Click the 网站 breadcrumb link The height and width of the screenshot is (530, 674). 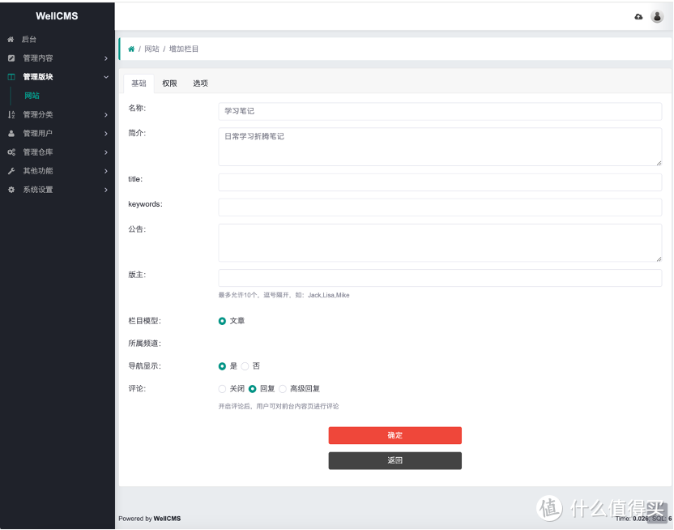click(x=151, y=49)
